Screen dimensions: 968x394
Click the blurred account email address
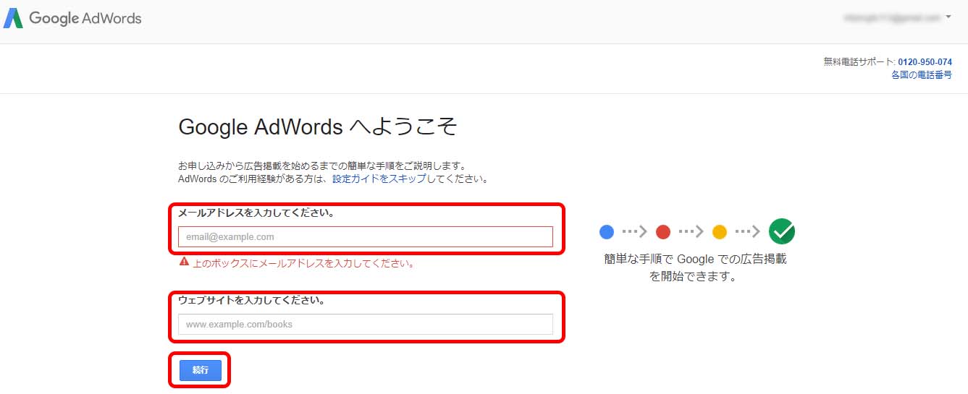point(892,17)
